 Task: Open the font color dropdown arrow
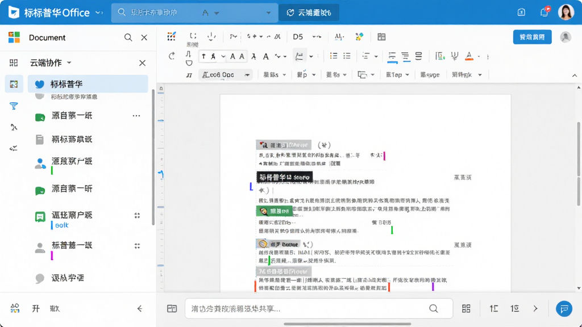(479, 56)
